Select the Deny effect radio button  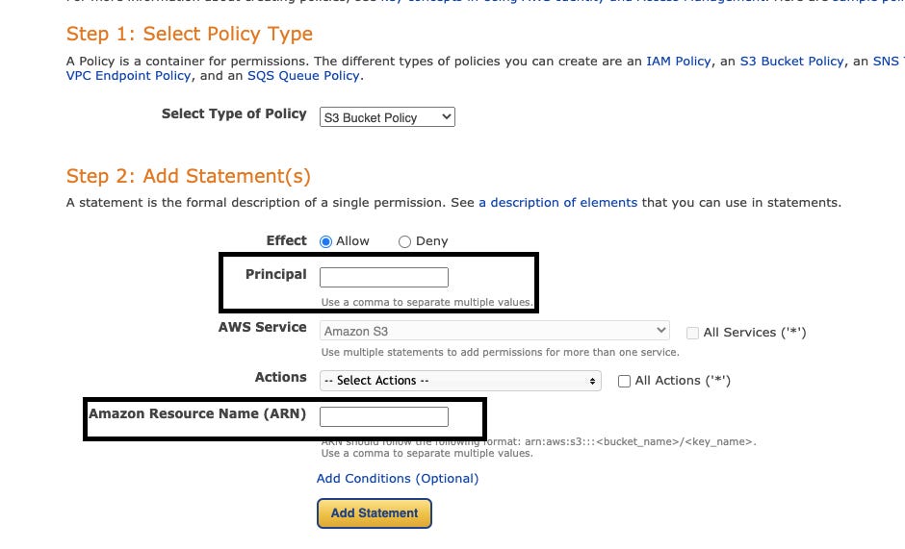[x=404, y=241]
